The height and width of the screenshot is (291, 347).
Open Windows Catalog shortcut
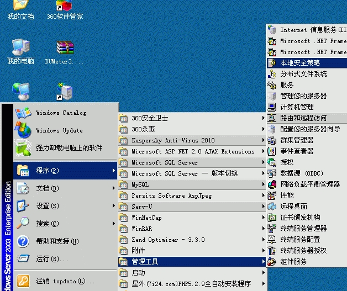(x=61, y=113)
